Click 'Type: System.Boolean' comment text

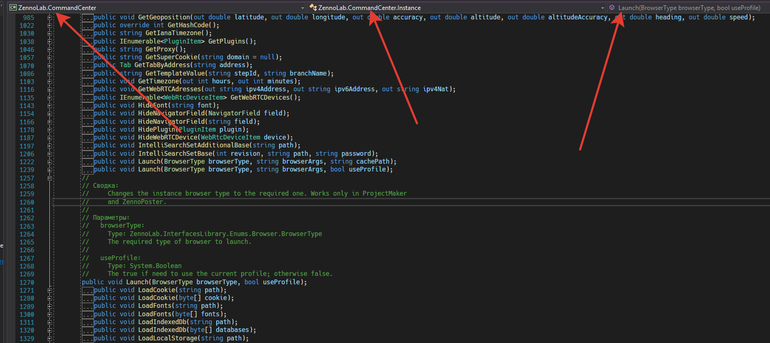144,266
